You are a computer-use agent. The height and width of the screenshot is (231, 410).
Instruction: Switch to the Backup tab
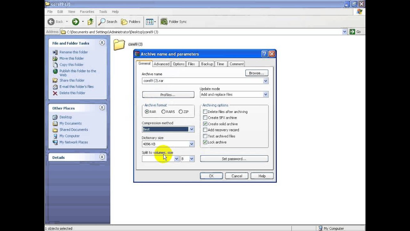[x=207, y=64]
